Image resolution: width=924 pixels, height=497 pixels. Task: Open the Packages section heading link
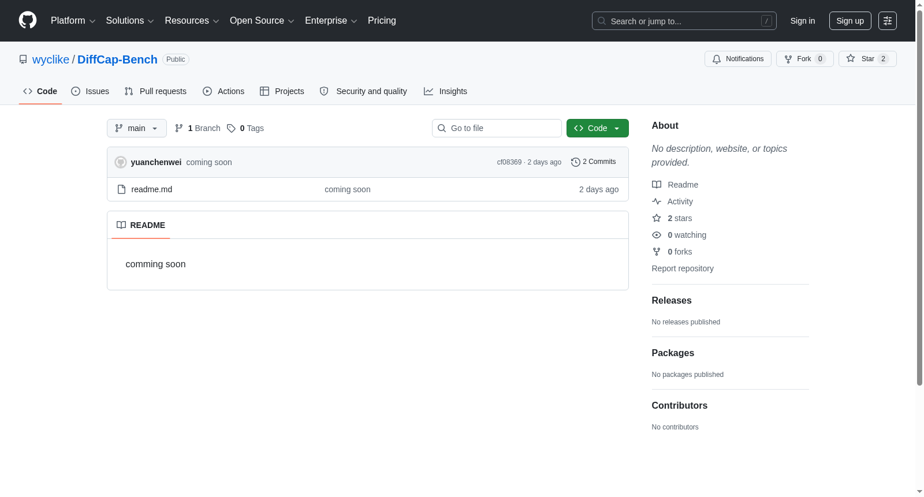(673, 353)
